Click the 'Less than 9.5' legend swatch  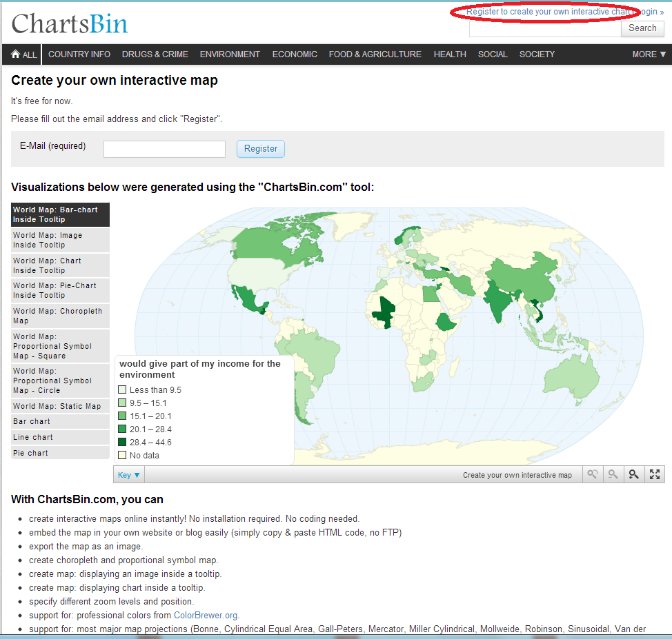(x=122, y=389)
